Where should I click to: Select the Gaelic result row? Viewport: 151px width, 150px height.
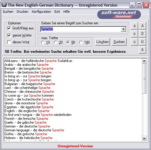coord(26,122)
